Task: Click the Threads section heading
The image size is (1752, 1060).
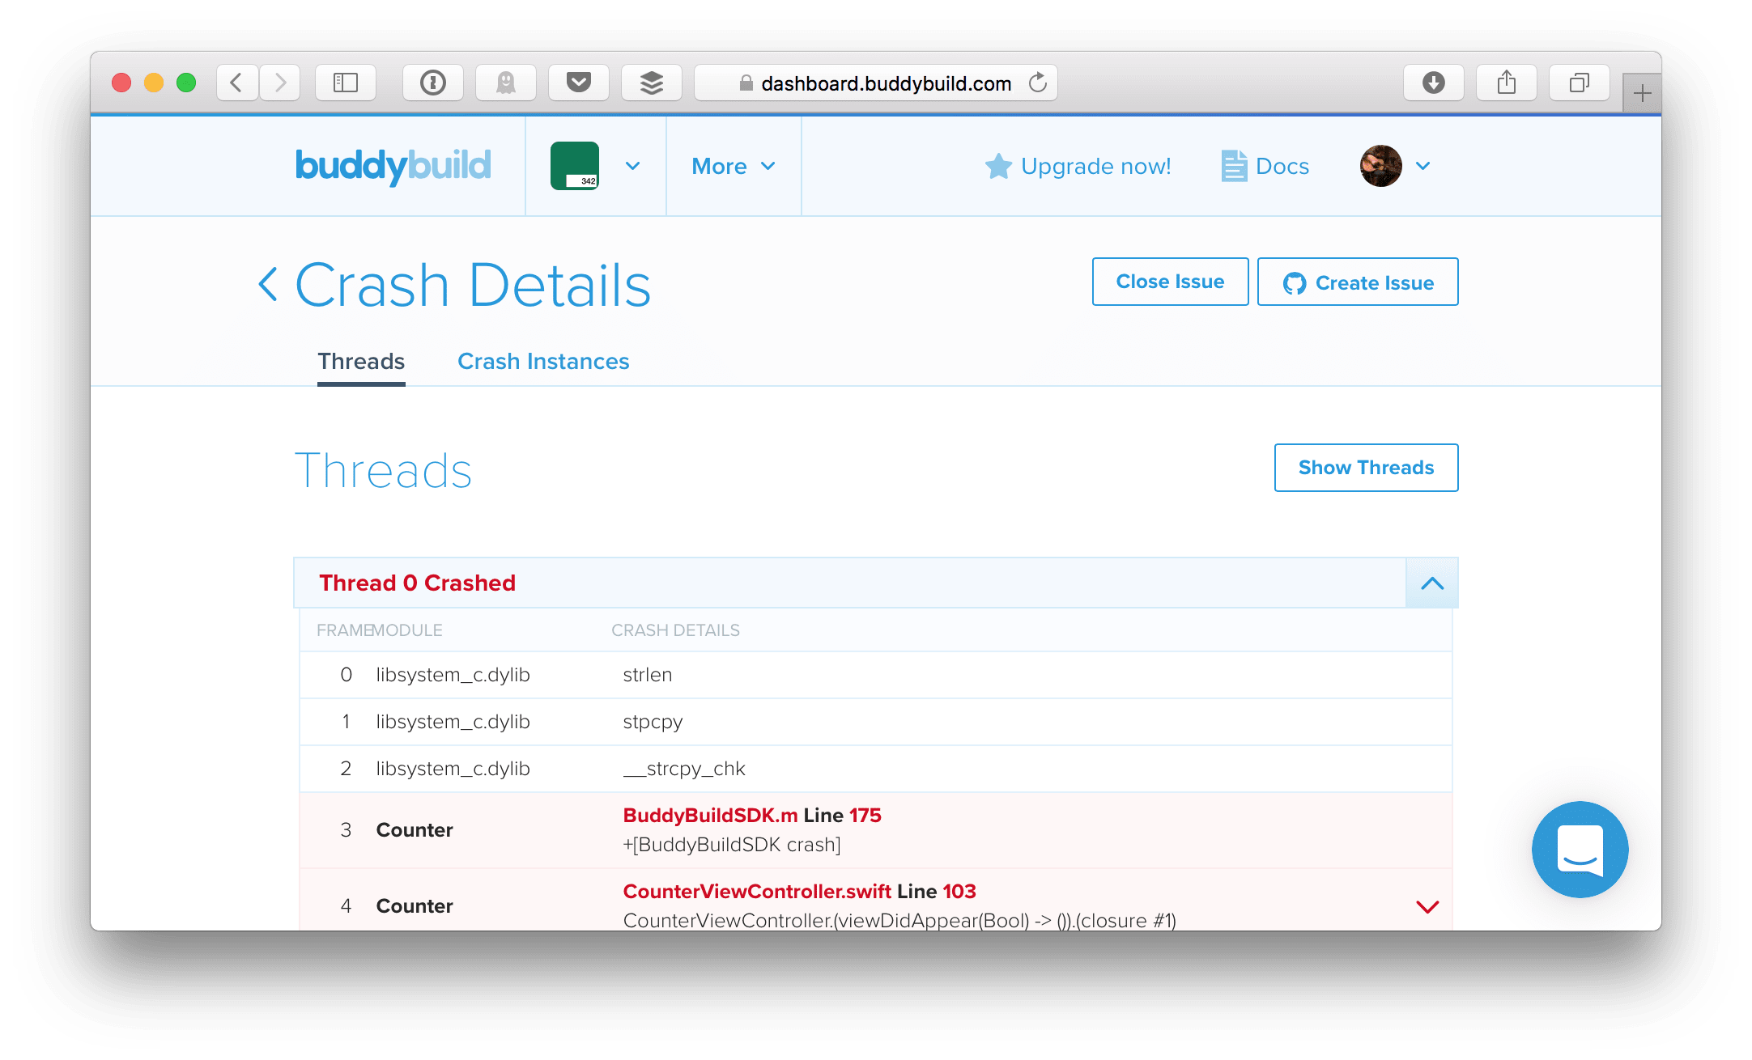Action: pos(384,470)
